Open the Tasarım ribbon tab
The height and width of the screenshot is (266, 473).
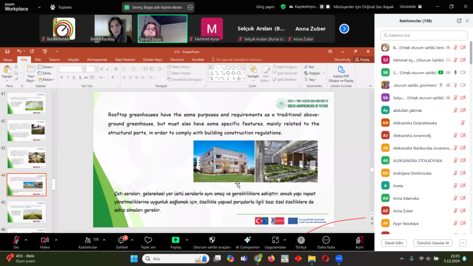point(55,60)
